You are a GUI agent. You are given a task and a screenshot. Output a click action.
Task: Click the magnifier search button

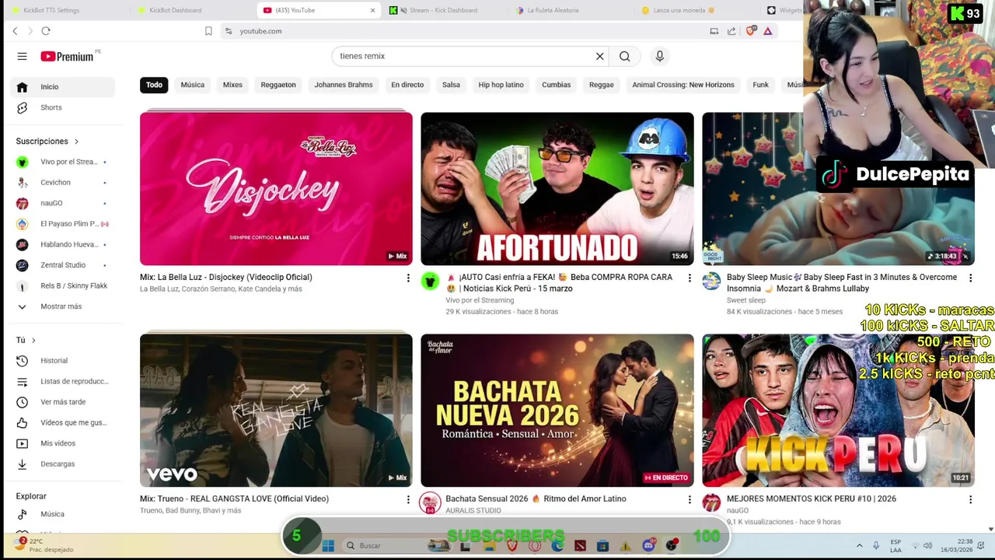tap(624, 56)
